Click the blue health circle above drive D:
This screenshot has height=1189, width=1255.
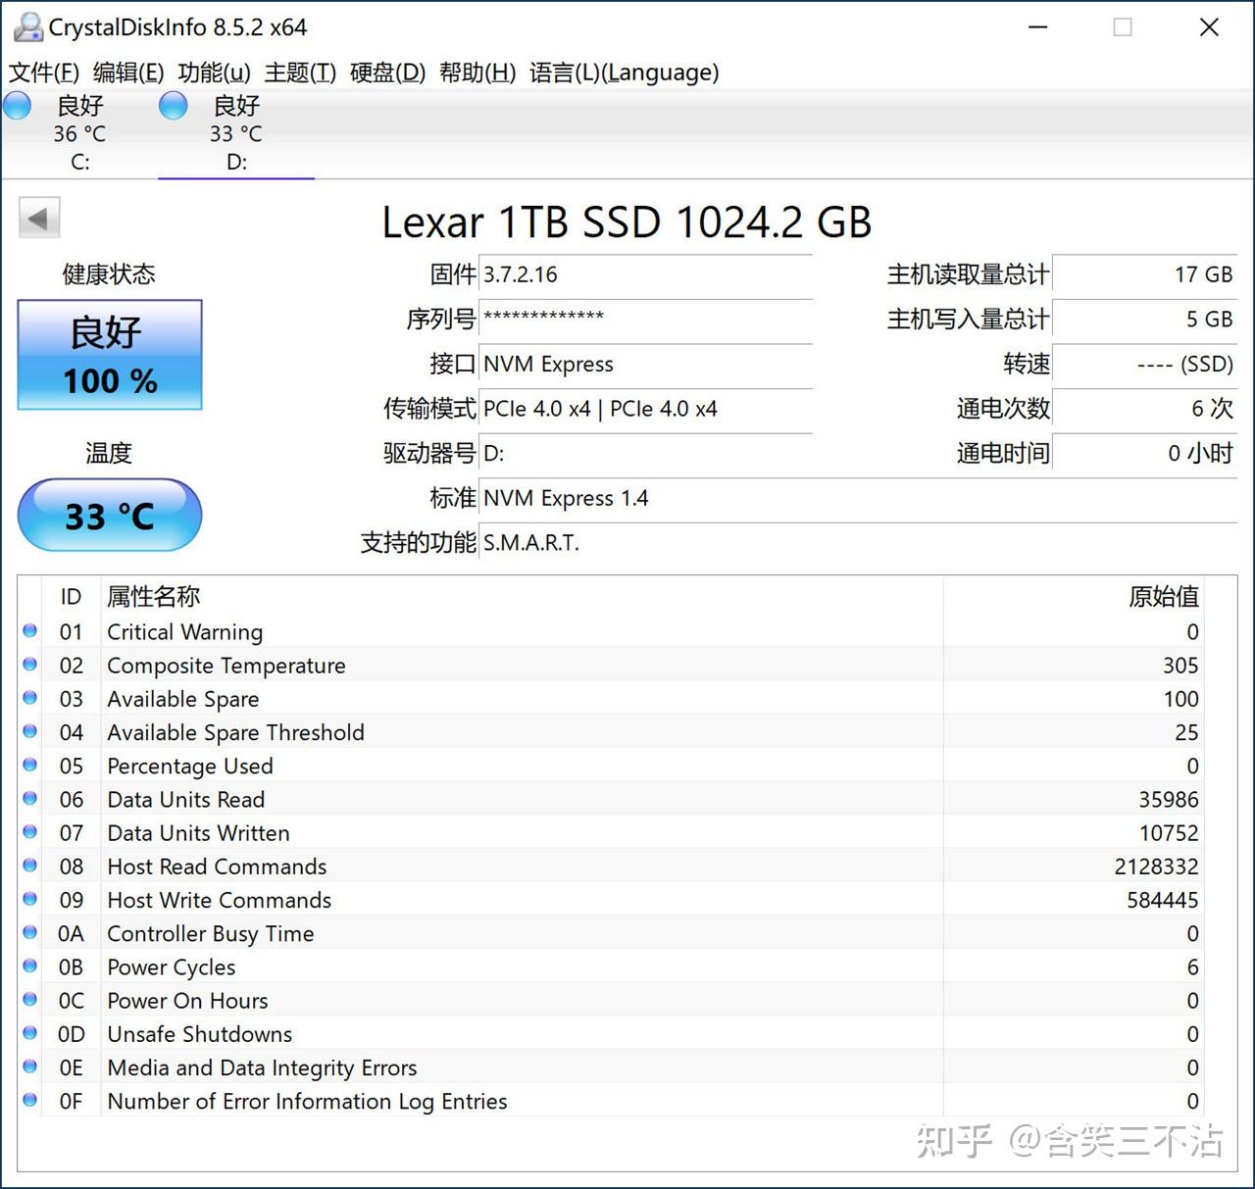pyautogui.click(x=174, y=104)
